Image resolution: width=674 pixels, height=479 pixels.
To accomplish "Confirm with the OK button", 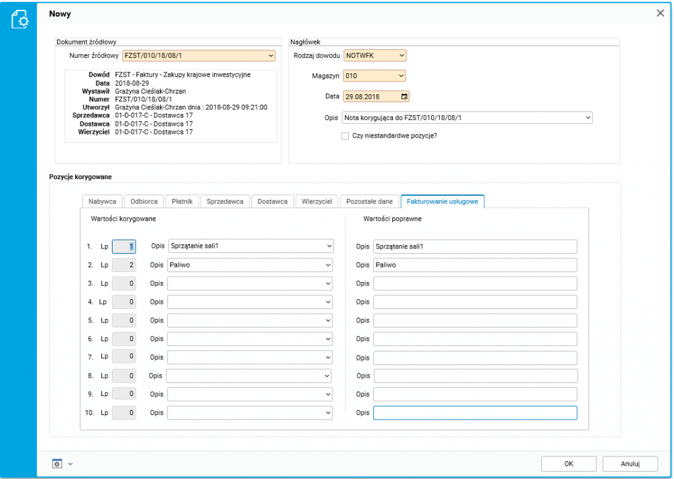I will (x=569, y=463).
